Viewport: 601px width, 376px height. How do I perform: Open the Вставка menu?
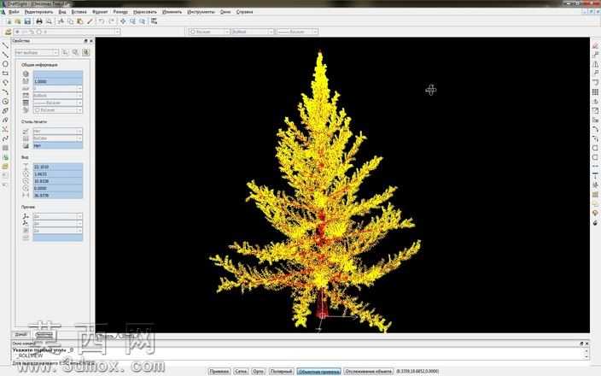[79, 12]
